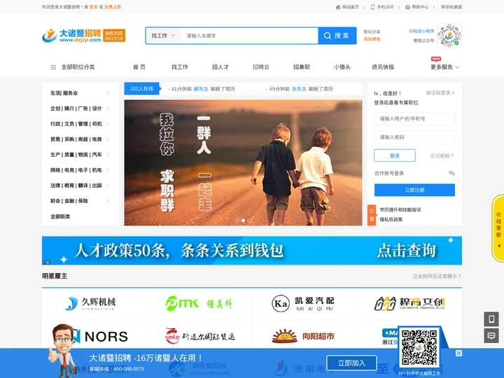Go to the 找工作 nav tab
This screenshot has height=378, width=504.
click(180, 67)
